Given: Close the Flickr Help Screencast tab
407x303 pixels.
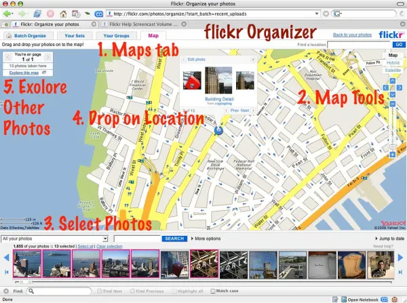Looking at the screenshot, I should coord(184,24).
